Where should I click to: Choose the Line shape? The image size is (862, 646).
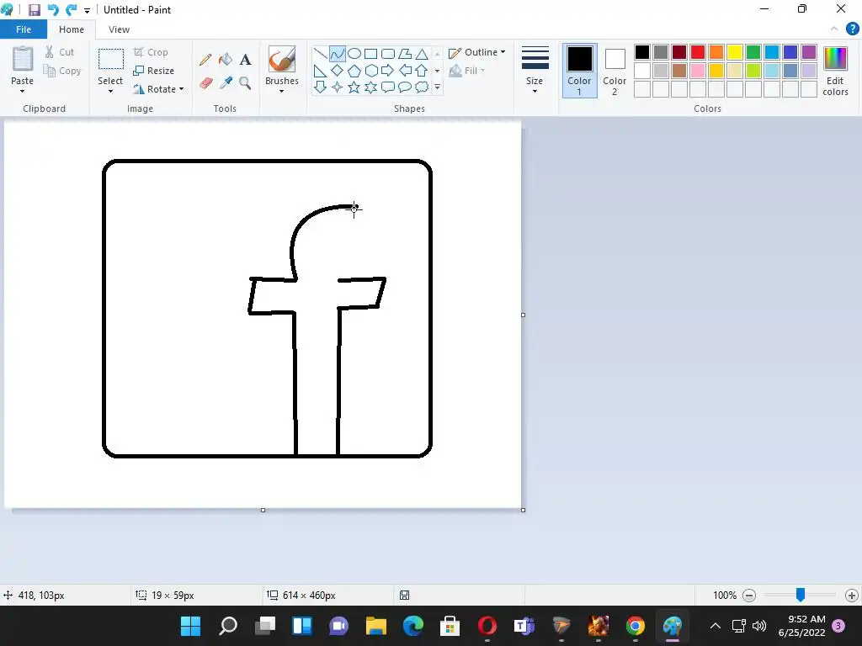[x=321, y=53]
